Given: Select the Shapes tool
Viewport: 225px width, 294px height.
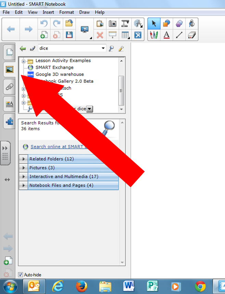Looking at the screenshot, I should [x=167, y=24].
